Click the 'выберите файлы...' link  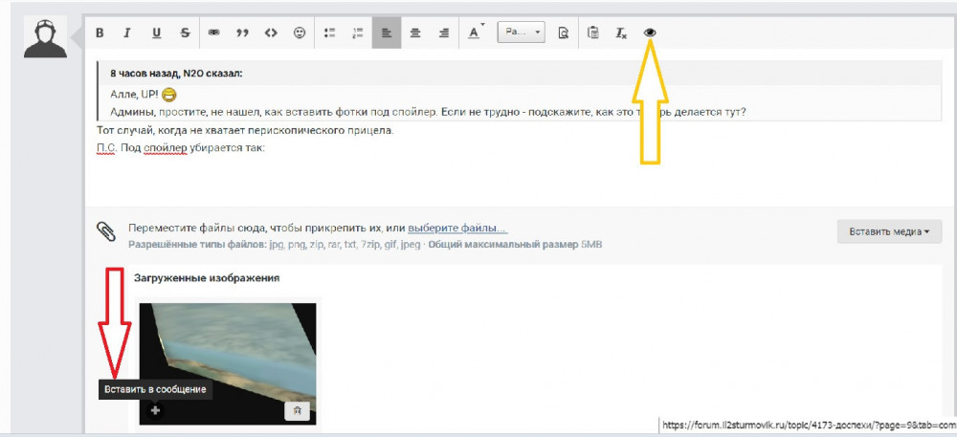coord(457,229)
